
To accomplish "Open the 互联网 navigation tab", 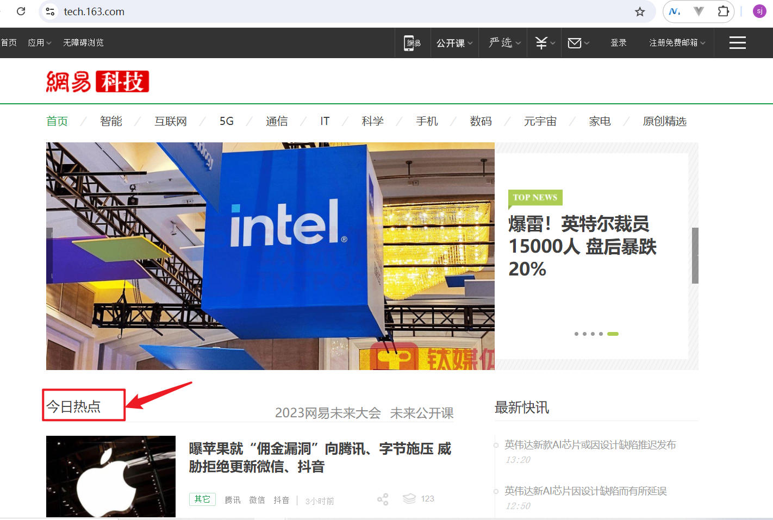I will pyautogui.click(x=171, y=121).
